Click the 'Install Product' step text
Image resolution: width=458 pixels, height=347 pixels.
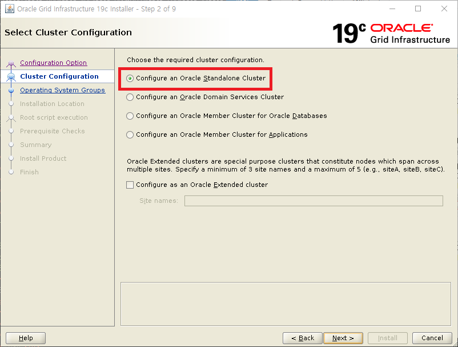[43, 158]
